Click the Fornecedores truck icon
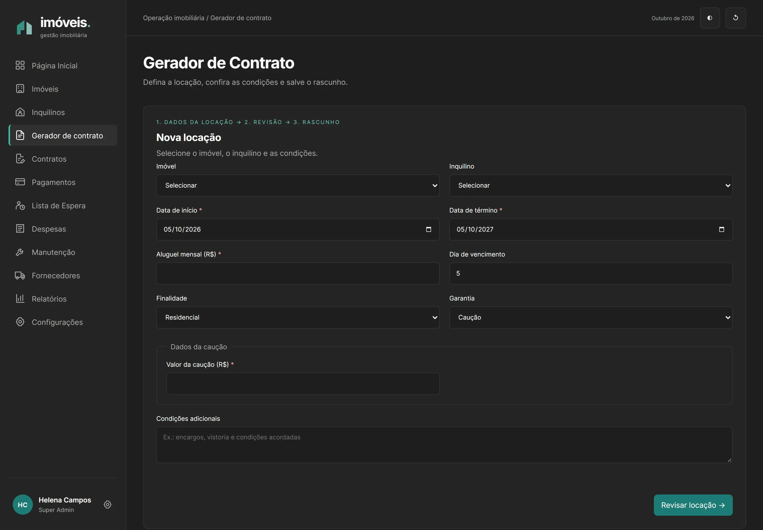This screenshot has width=763, height=530. click(x=20, y=275)
